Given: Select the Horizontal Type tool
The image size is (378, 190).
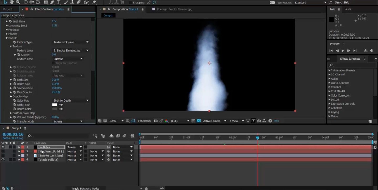Looking at the screenshot, I should [58, 2].
